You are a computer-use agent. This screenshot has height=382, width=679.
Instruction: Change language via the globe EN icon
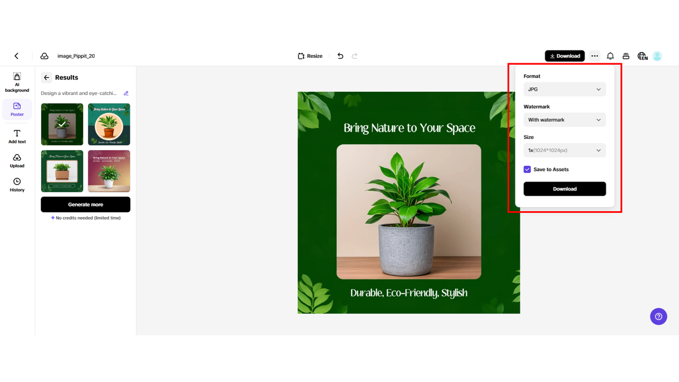pos(642,56)
